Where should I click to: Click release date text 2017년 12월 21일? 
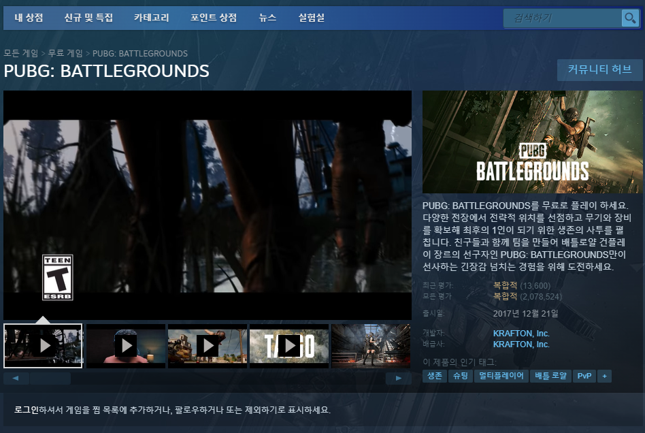coord(525,314)
